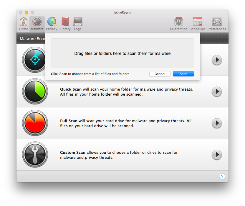Click the Full Scan description text
245x206 pixels.
coord(126,123)
